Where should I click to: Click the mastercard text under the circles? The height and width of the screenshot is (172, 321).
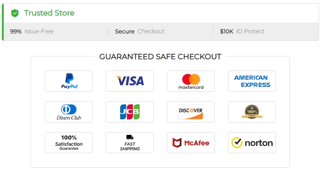pyautogui.click(x=191, y=87)
